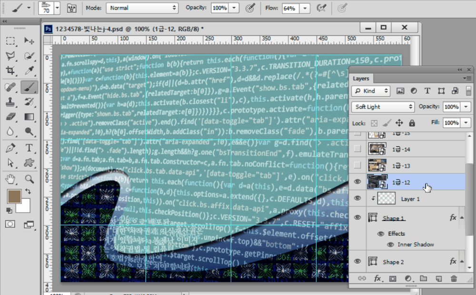Select the Pen tool
This screenshot has height=295, width=476.
[10, 148]
